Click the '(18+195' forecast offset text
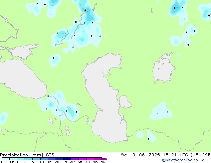The width and height of the screenshot is (211, 163). tap(201, 155)
